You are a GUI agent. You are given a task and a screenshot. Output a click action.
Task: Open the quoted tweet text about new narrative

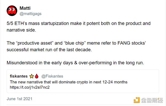pos(69,82)
